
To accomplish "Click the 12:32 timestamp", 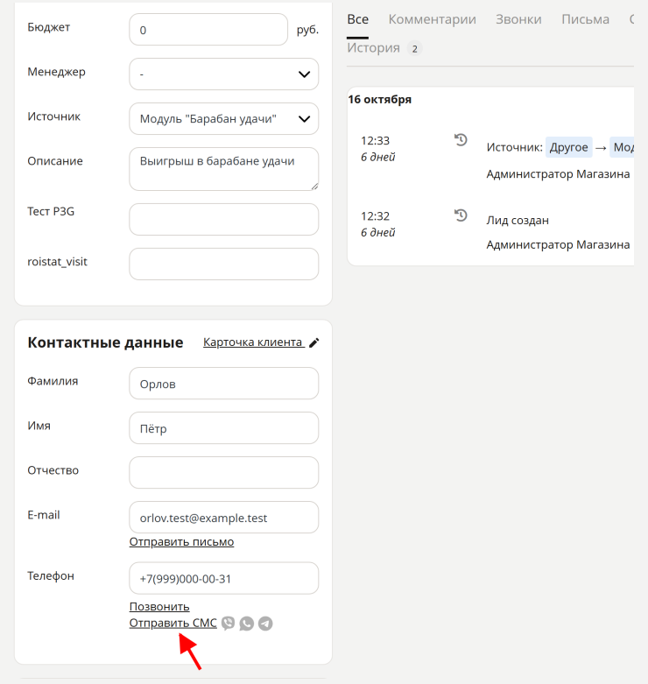I will tap(375, 216).
